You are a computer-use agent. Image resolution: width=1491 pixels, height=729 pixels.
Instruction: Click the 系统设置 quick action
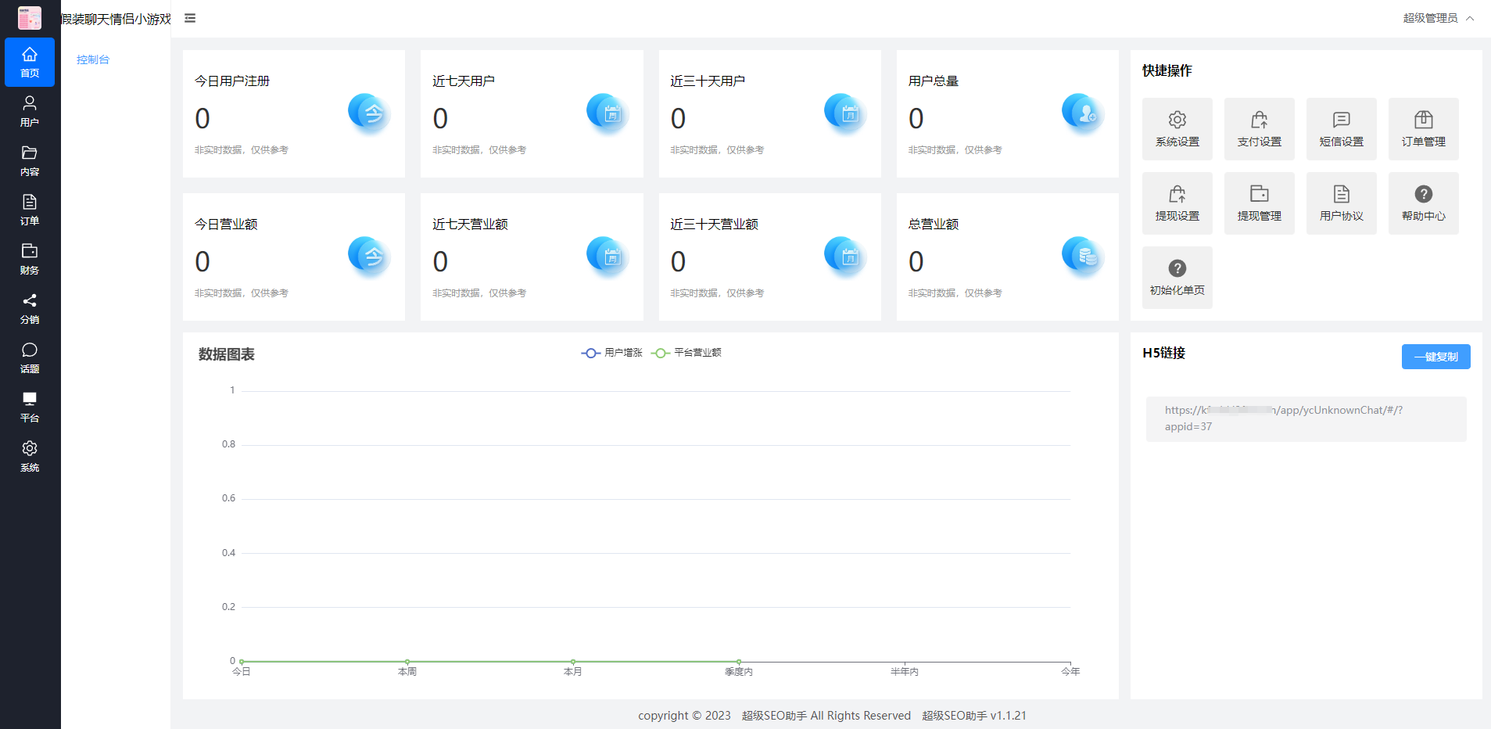pyautogui.click(x=1177, y=129)
